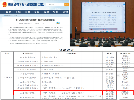The image size is (134, 100).
Task: Click the plus handle beside the table
Action: click(x=118, y=76)
